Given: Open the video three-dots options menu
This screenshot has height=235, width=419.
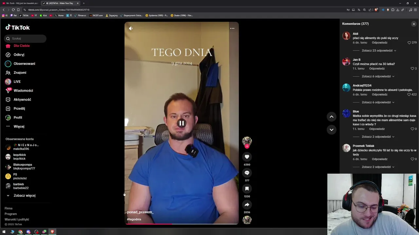Looking at the screenshot, I should 232,28.
